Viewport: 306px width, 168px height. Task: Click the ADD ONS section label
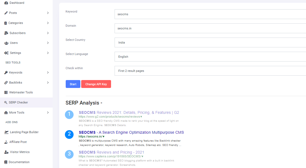pos(11,122)
